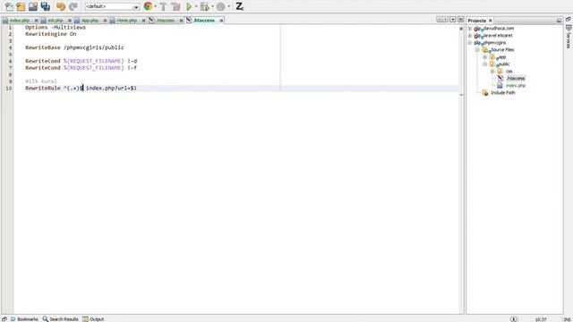The image size is (573, 322).
Task: Open the Profile Project dropdown arrow
Action: coord(229,6)
